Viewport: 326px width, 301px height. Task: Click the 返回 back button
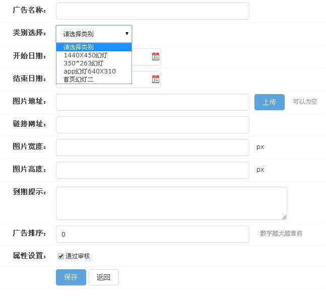coord(103,277)
